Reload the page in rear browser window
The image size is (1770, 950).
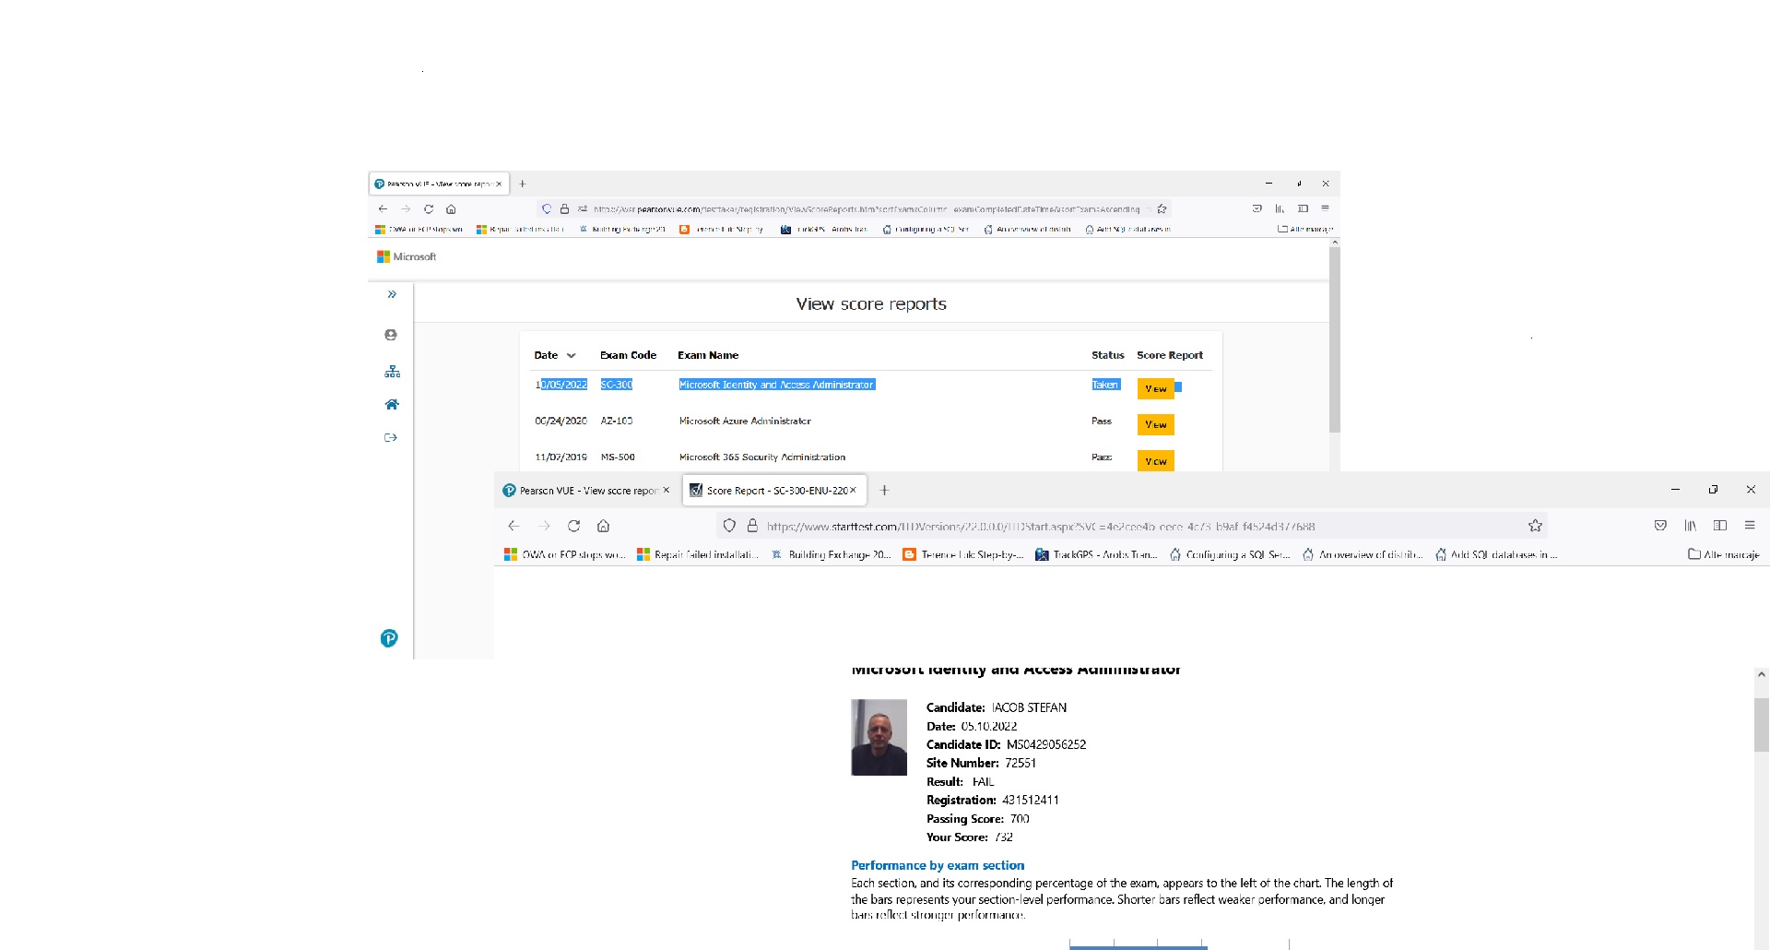point(429,209)
